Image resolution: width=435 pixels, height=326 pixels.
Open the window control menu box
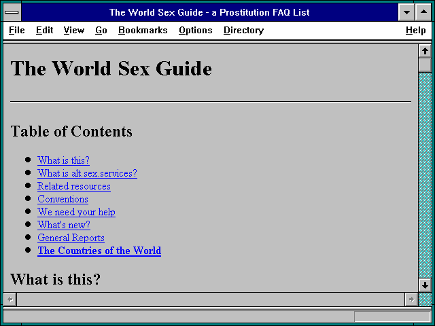click(12, 12)
